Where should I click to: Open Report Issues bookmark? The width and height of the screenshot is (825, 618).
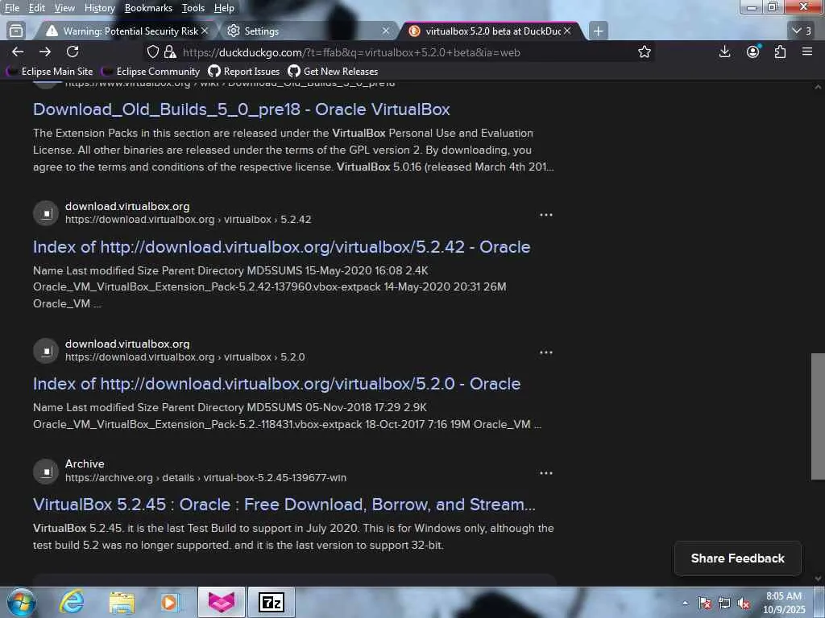(x=244, y=71)
